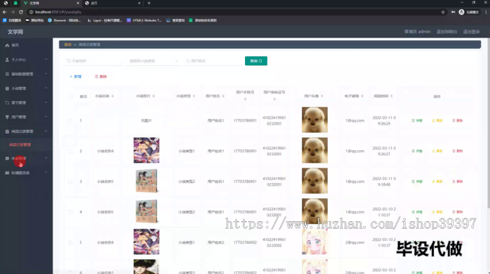The height and width of the screenshot is (274, 490).
Task: Check the checkbox for row 1
Action: pyautogui.click(x=70, y=120)
